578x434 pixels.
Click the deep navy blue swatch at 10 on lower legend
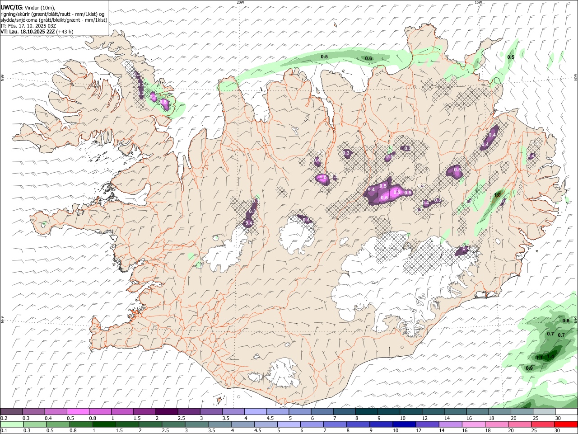click(x=404, y=424)
